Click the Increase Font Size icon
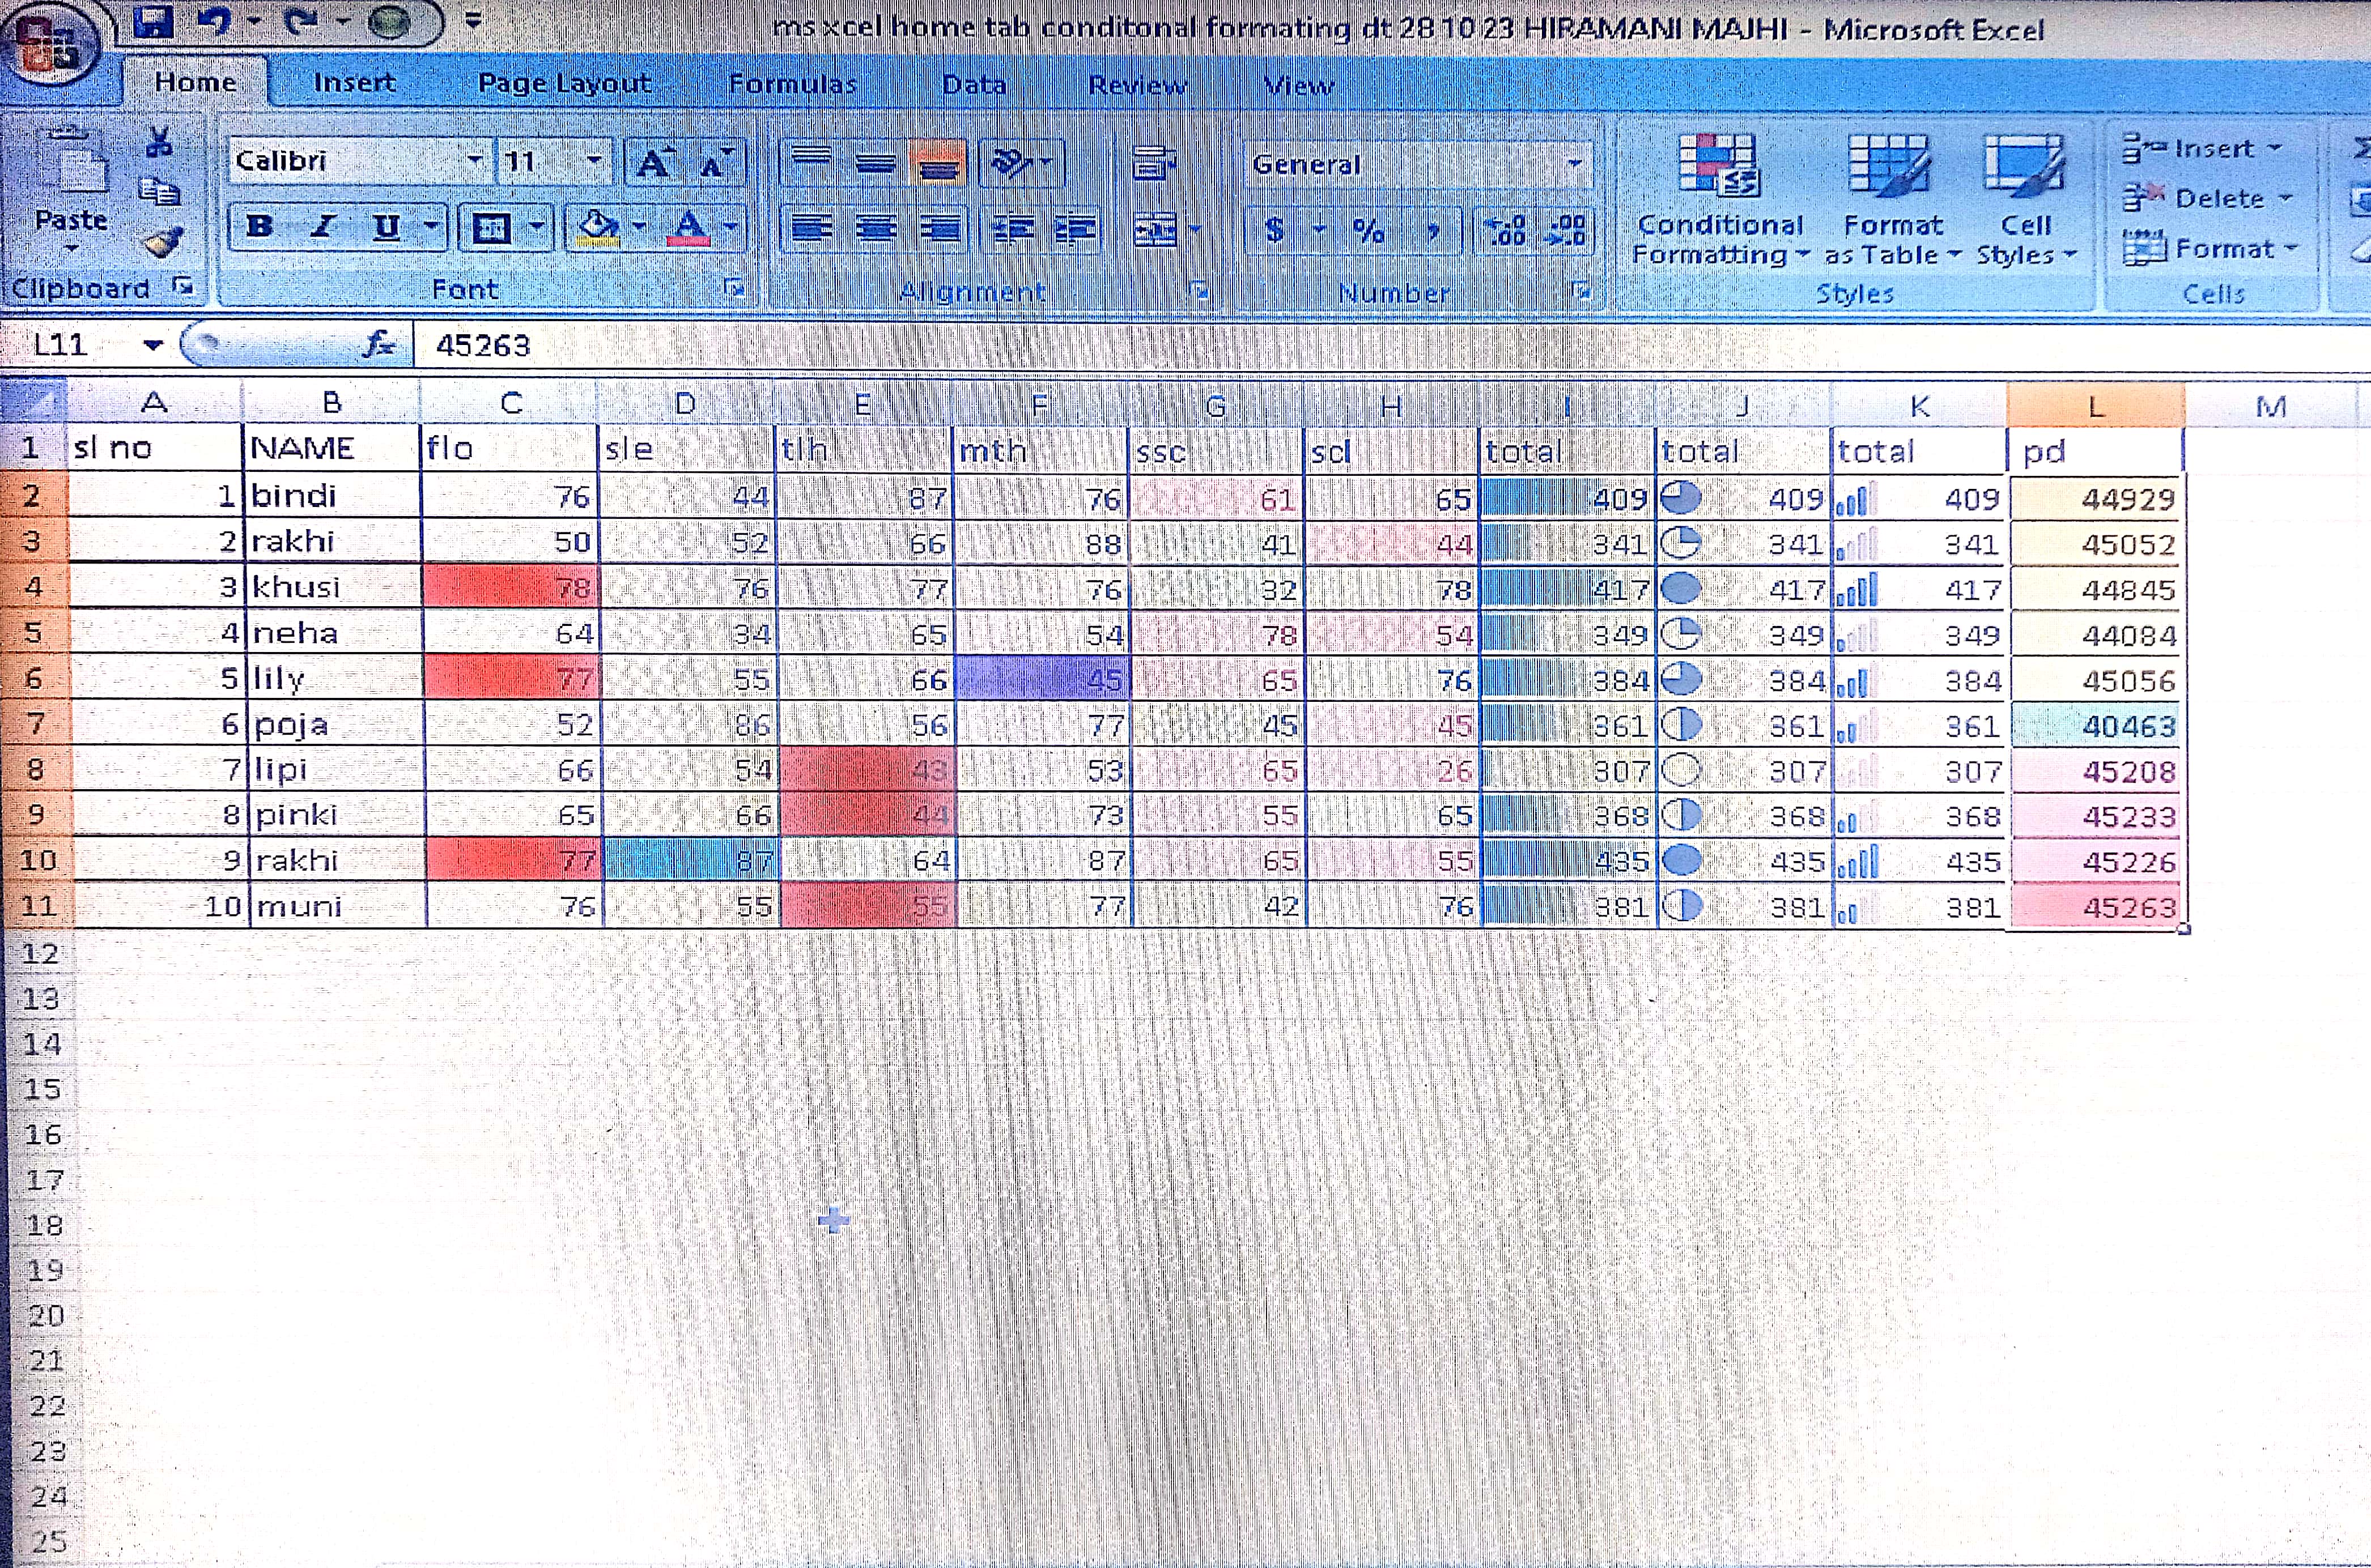This screenshot has height=1568, width=2371. click(655, 163)
